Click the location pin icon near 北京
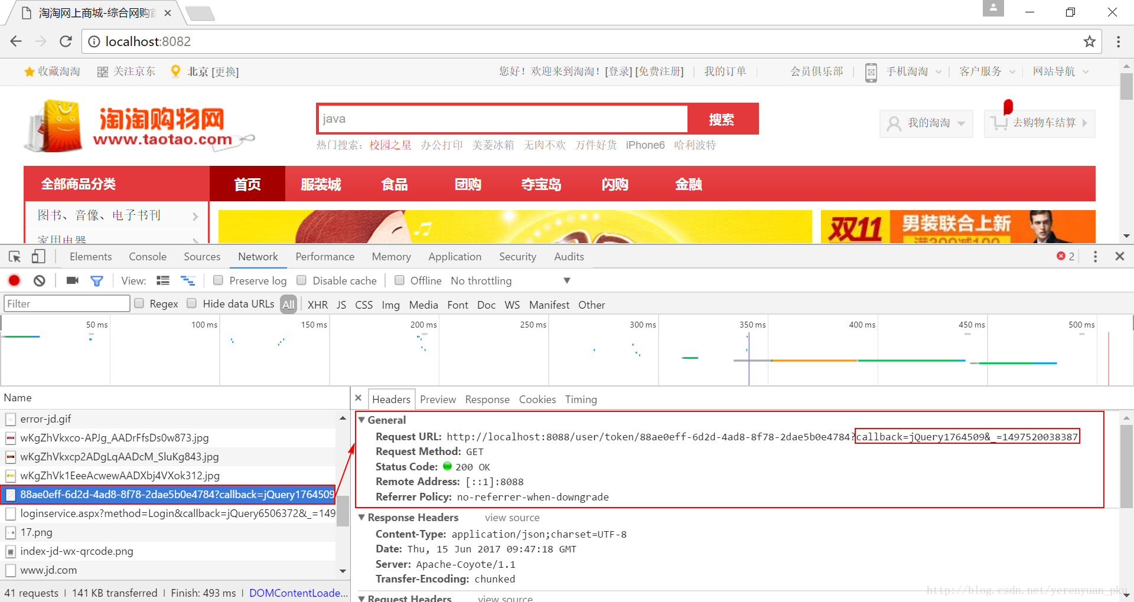This screenshot has height=602, width=1134. click(175, 71)
